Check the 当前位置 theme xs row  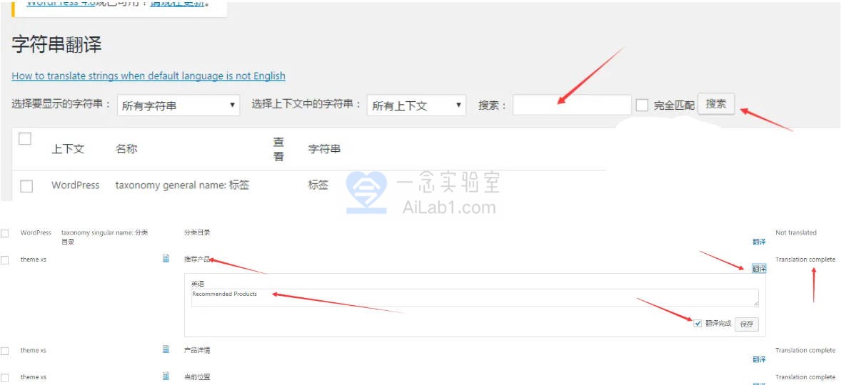(x=5, y=378)
